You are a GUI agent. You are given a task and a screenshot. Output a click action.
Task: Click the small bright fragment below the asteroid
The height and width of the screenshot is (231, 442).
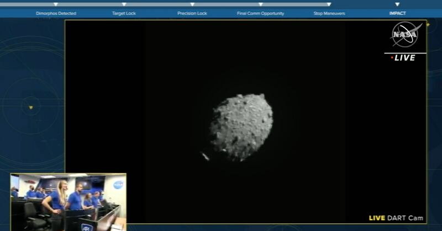point(205,157)
